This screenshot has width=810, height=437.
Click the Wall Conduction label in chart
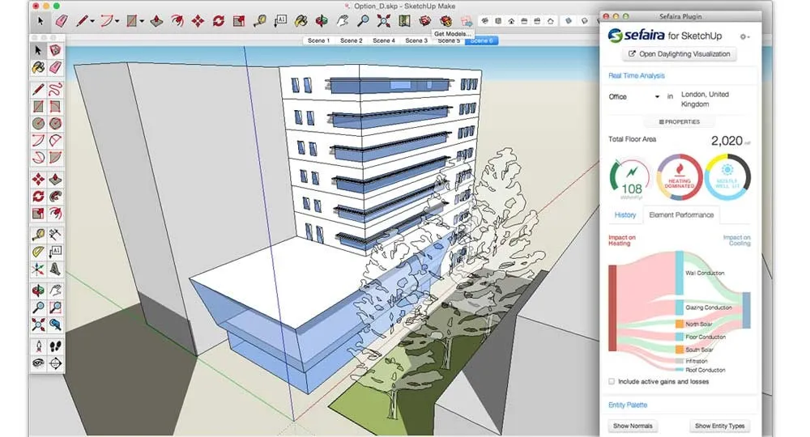tap(705, 273)
